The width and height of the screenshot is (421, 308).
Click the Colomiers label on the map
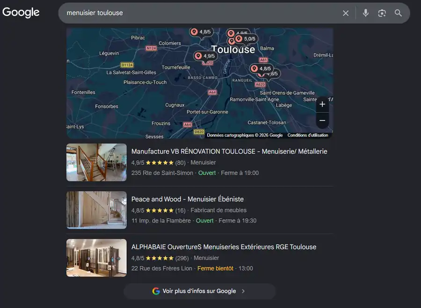point(170,43)
